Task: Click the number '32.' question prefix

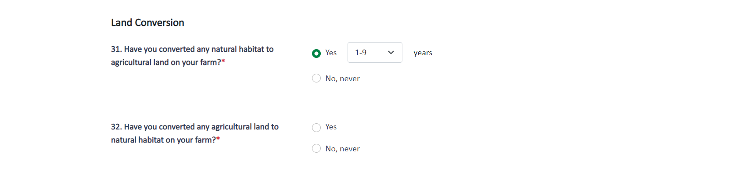Action: pyautogui.click(x=116, y=127)
